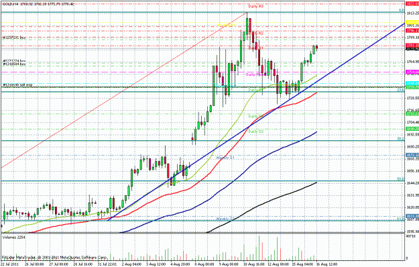Viewport: 419px width, 267px height.
Task: Click the 27 Jul 08:00 time label
Action: 58,264
